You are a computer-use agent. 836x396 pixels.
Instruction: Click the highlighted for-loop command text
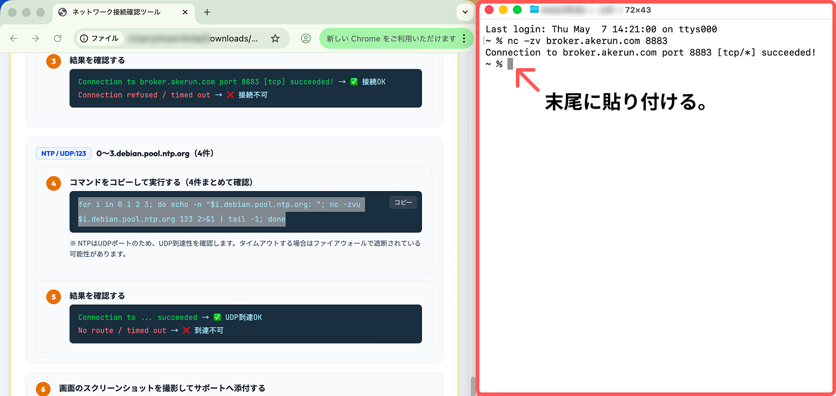(221, 212)
